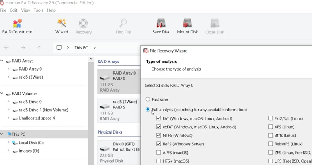Expand raid5 (3Ware) tree node
The width and height of the screenshot is (312, 165).
8,77
